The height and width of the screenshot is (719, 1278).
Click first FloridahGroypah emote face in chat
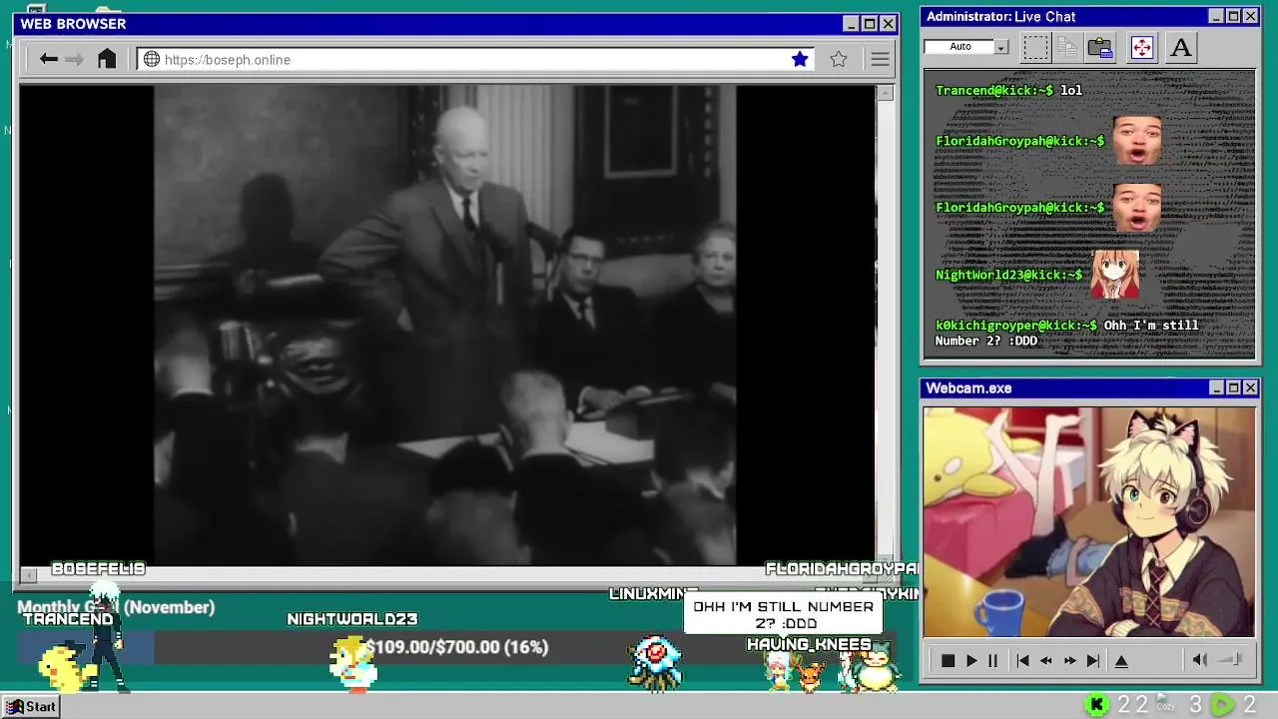(1136, 141)
